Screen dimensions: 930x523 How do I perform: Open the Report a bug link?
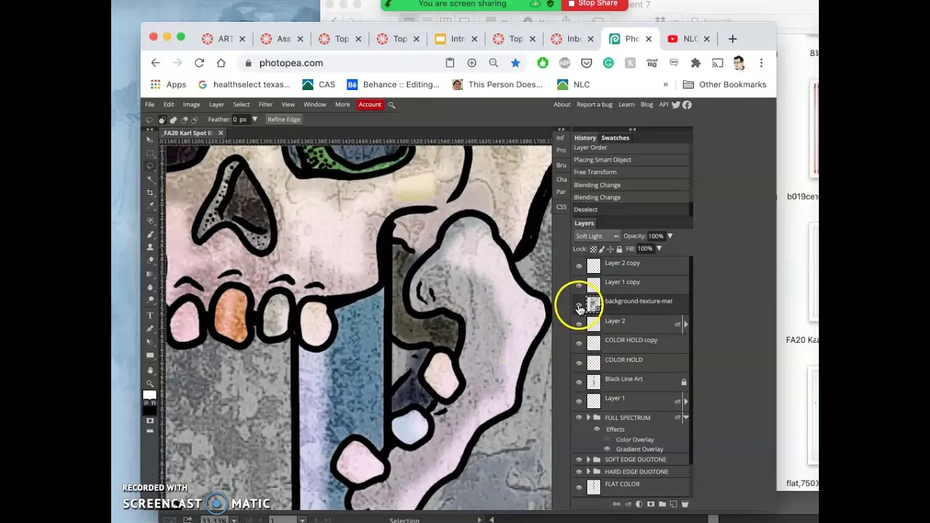tap(594, 105)
